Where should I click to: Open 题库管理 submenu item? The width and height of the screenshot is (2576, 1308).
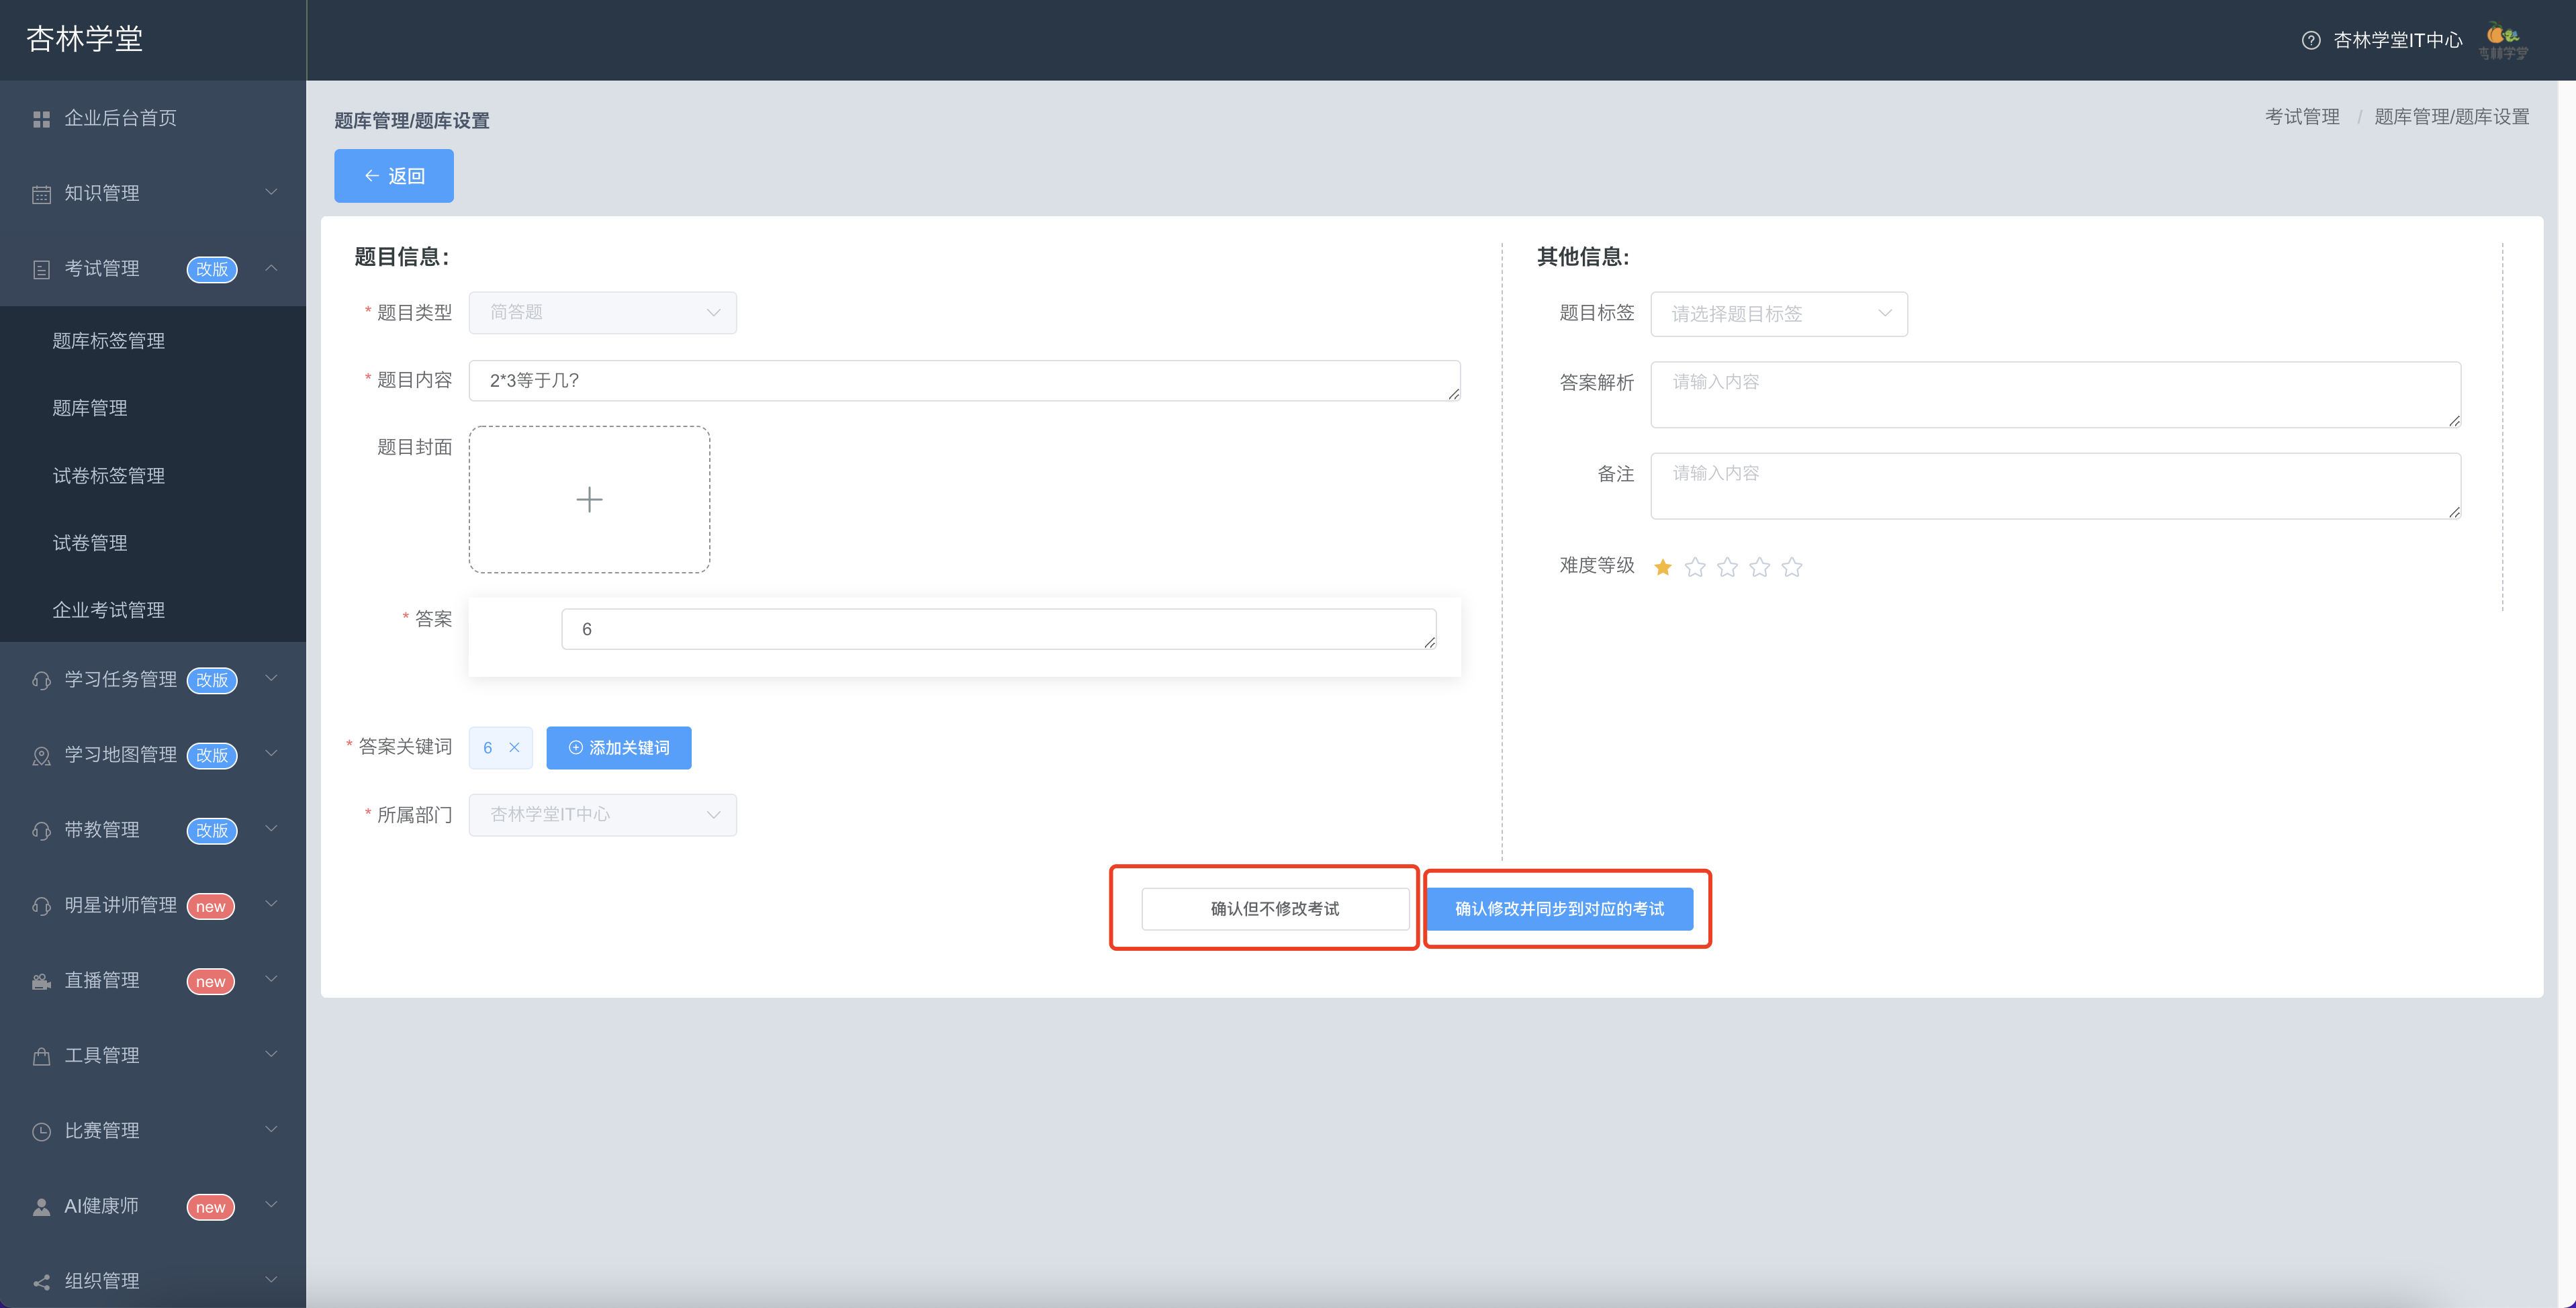coord(90,408)
